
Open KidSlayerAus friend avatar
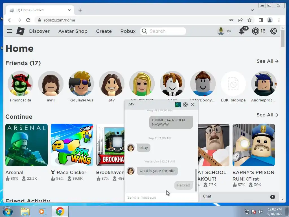[81, 84]
